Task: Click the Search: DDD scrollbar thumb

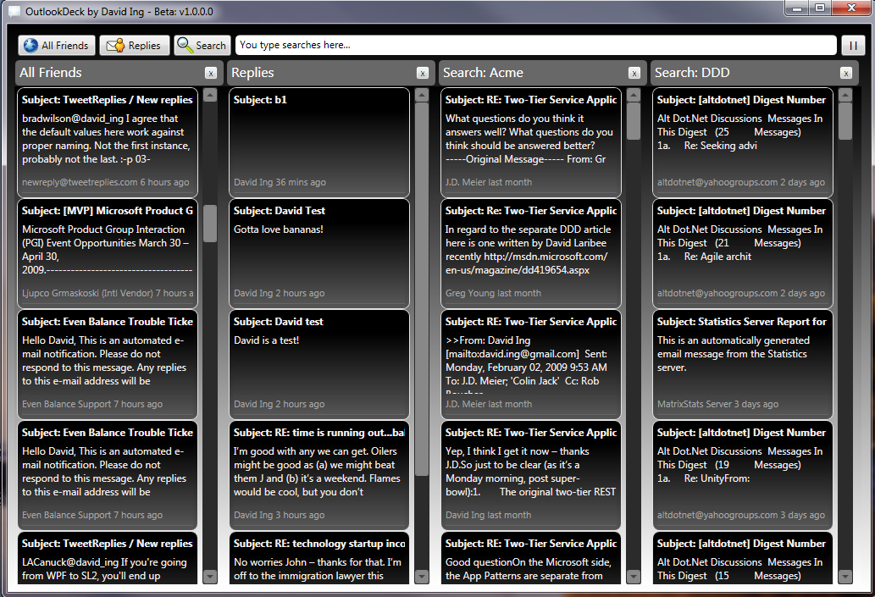Action: (x=845, y=121)
